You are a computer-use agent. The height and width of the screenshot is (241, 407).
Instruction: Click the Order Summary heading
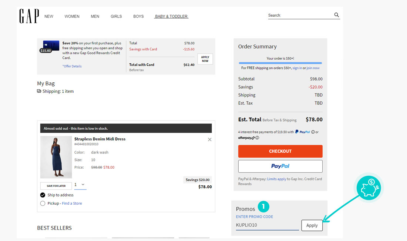pos(258,47)
